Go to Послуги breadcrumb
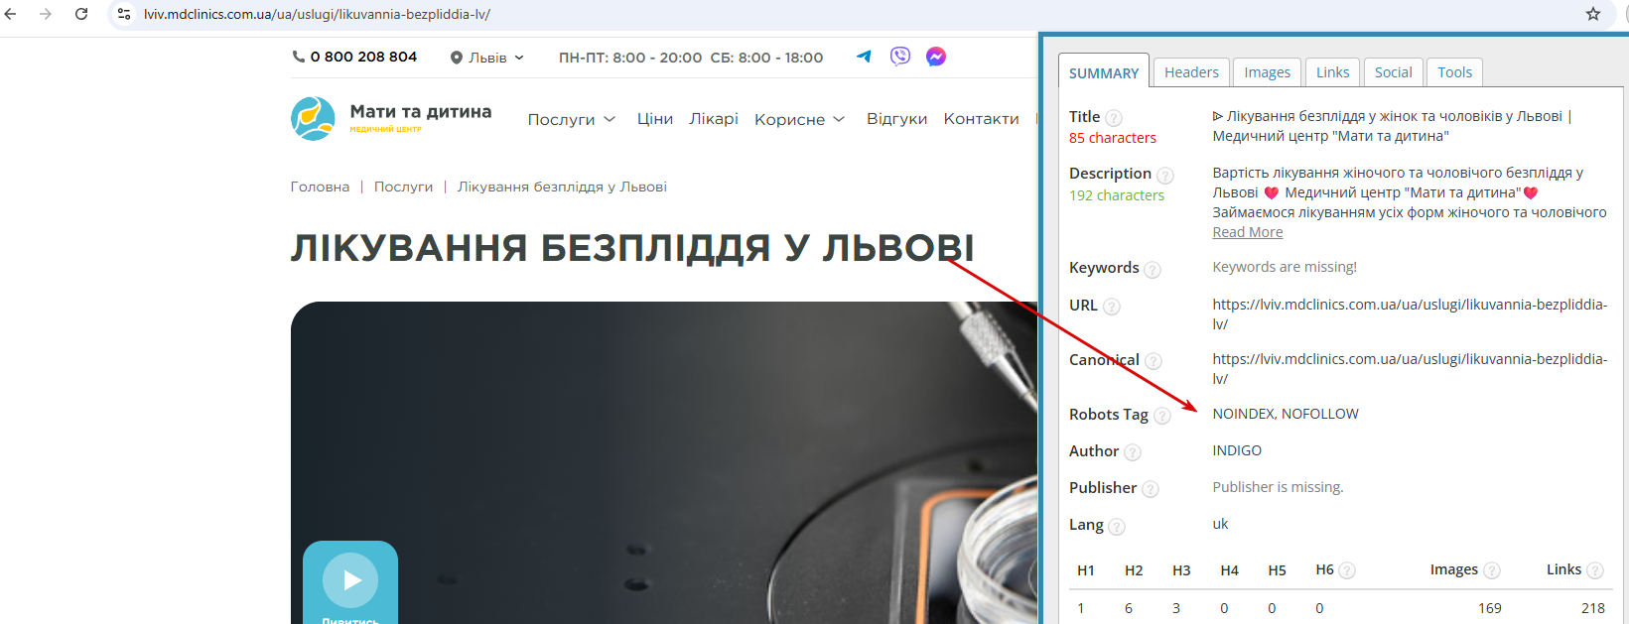This screenshot has height=624, width=1629. [403, 187]
